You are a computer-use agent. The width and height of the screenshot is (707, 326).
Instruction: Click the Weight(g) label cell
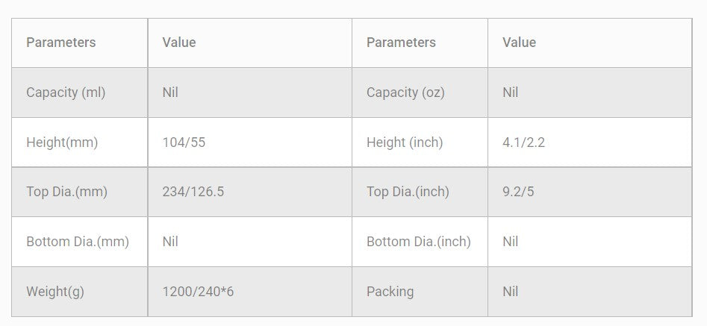tap(55, 292)
